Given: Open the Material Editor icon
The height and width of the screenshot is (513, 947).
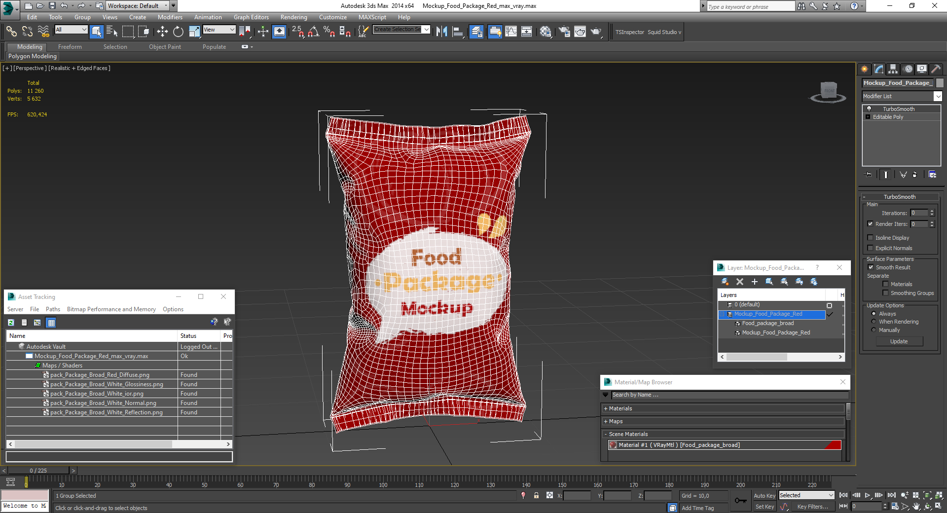Looking at the screenshot, I should coord(545,32).
